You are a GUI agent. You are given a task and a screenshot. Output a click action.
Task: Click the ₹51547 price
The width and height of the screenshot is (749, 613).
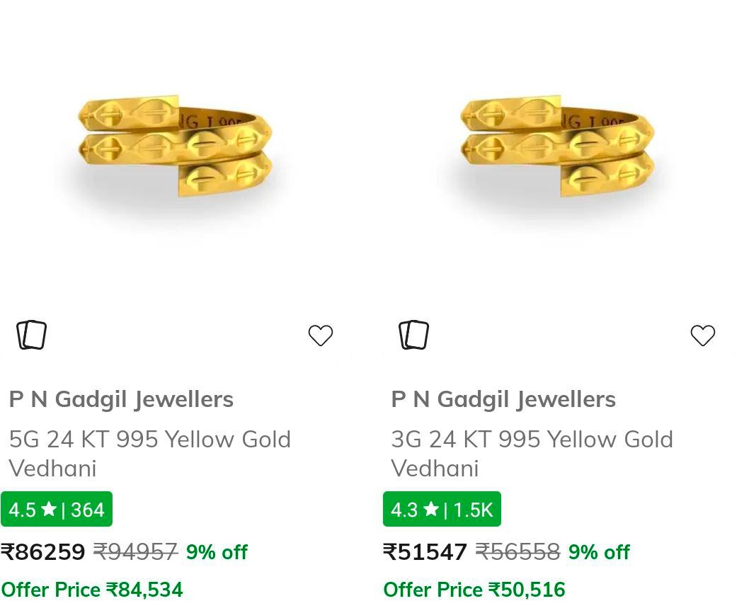click(425, 552)
